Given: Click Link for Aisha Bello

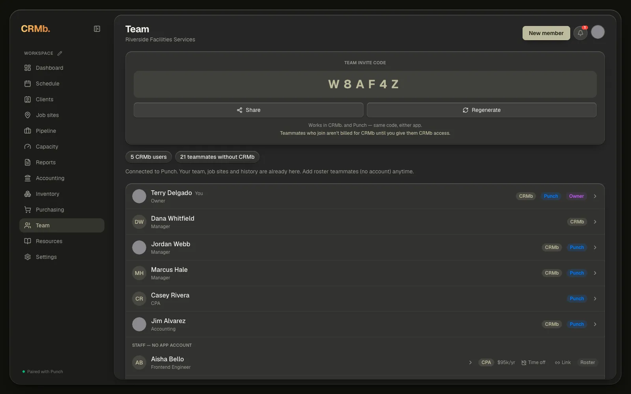Looking at the screenshot, I should (563, 362).
